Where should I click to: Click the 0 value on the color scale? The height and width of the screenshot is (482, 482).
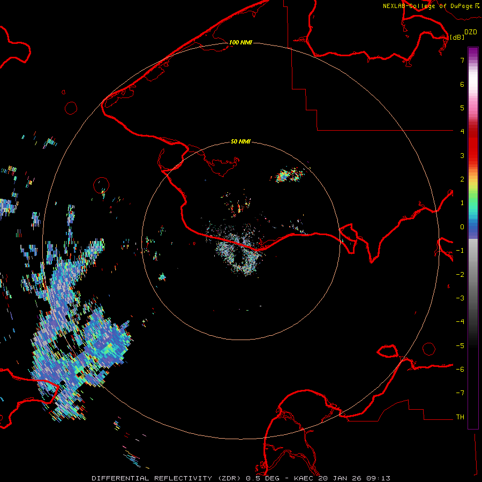click(x=462, y=227)
